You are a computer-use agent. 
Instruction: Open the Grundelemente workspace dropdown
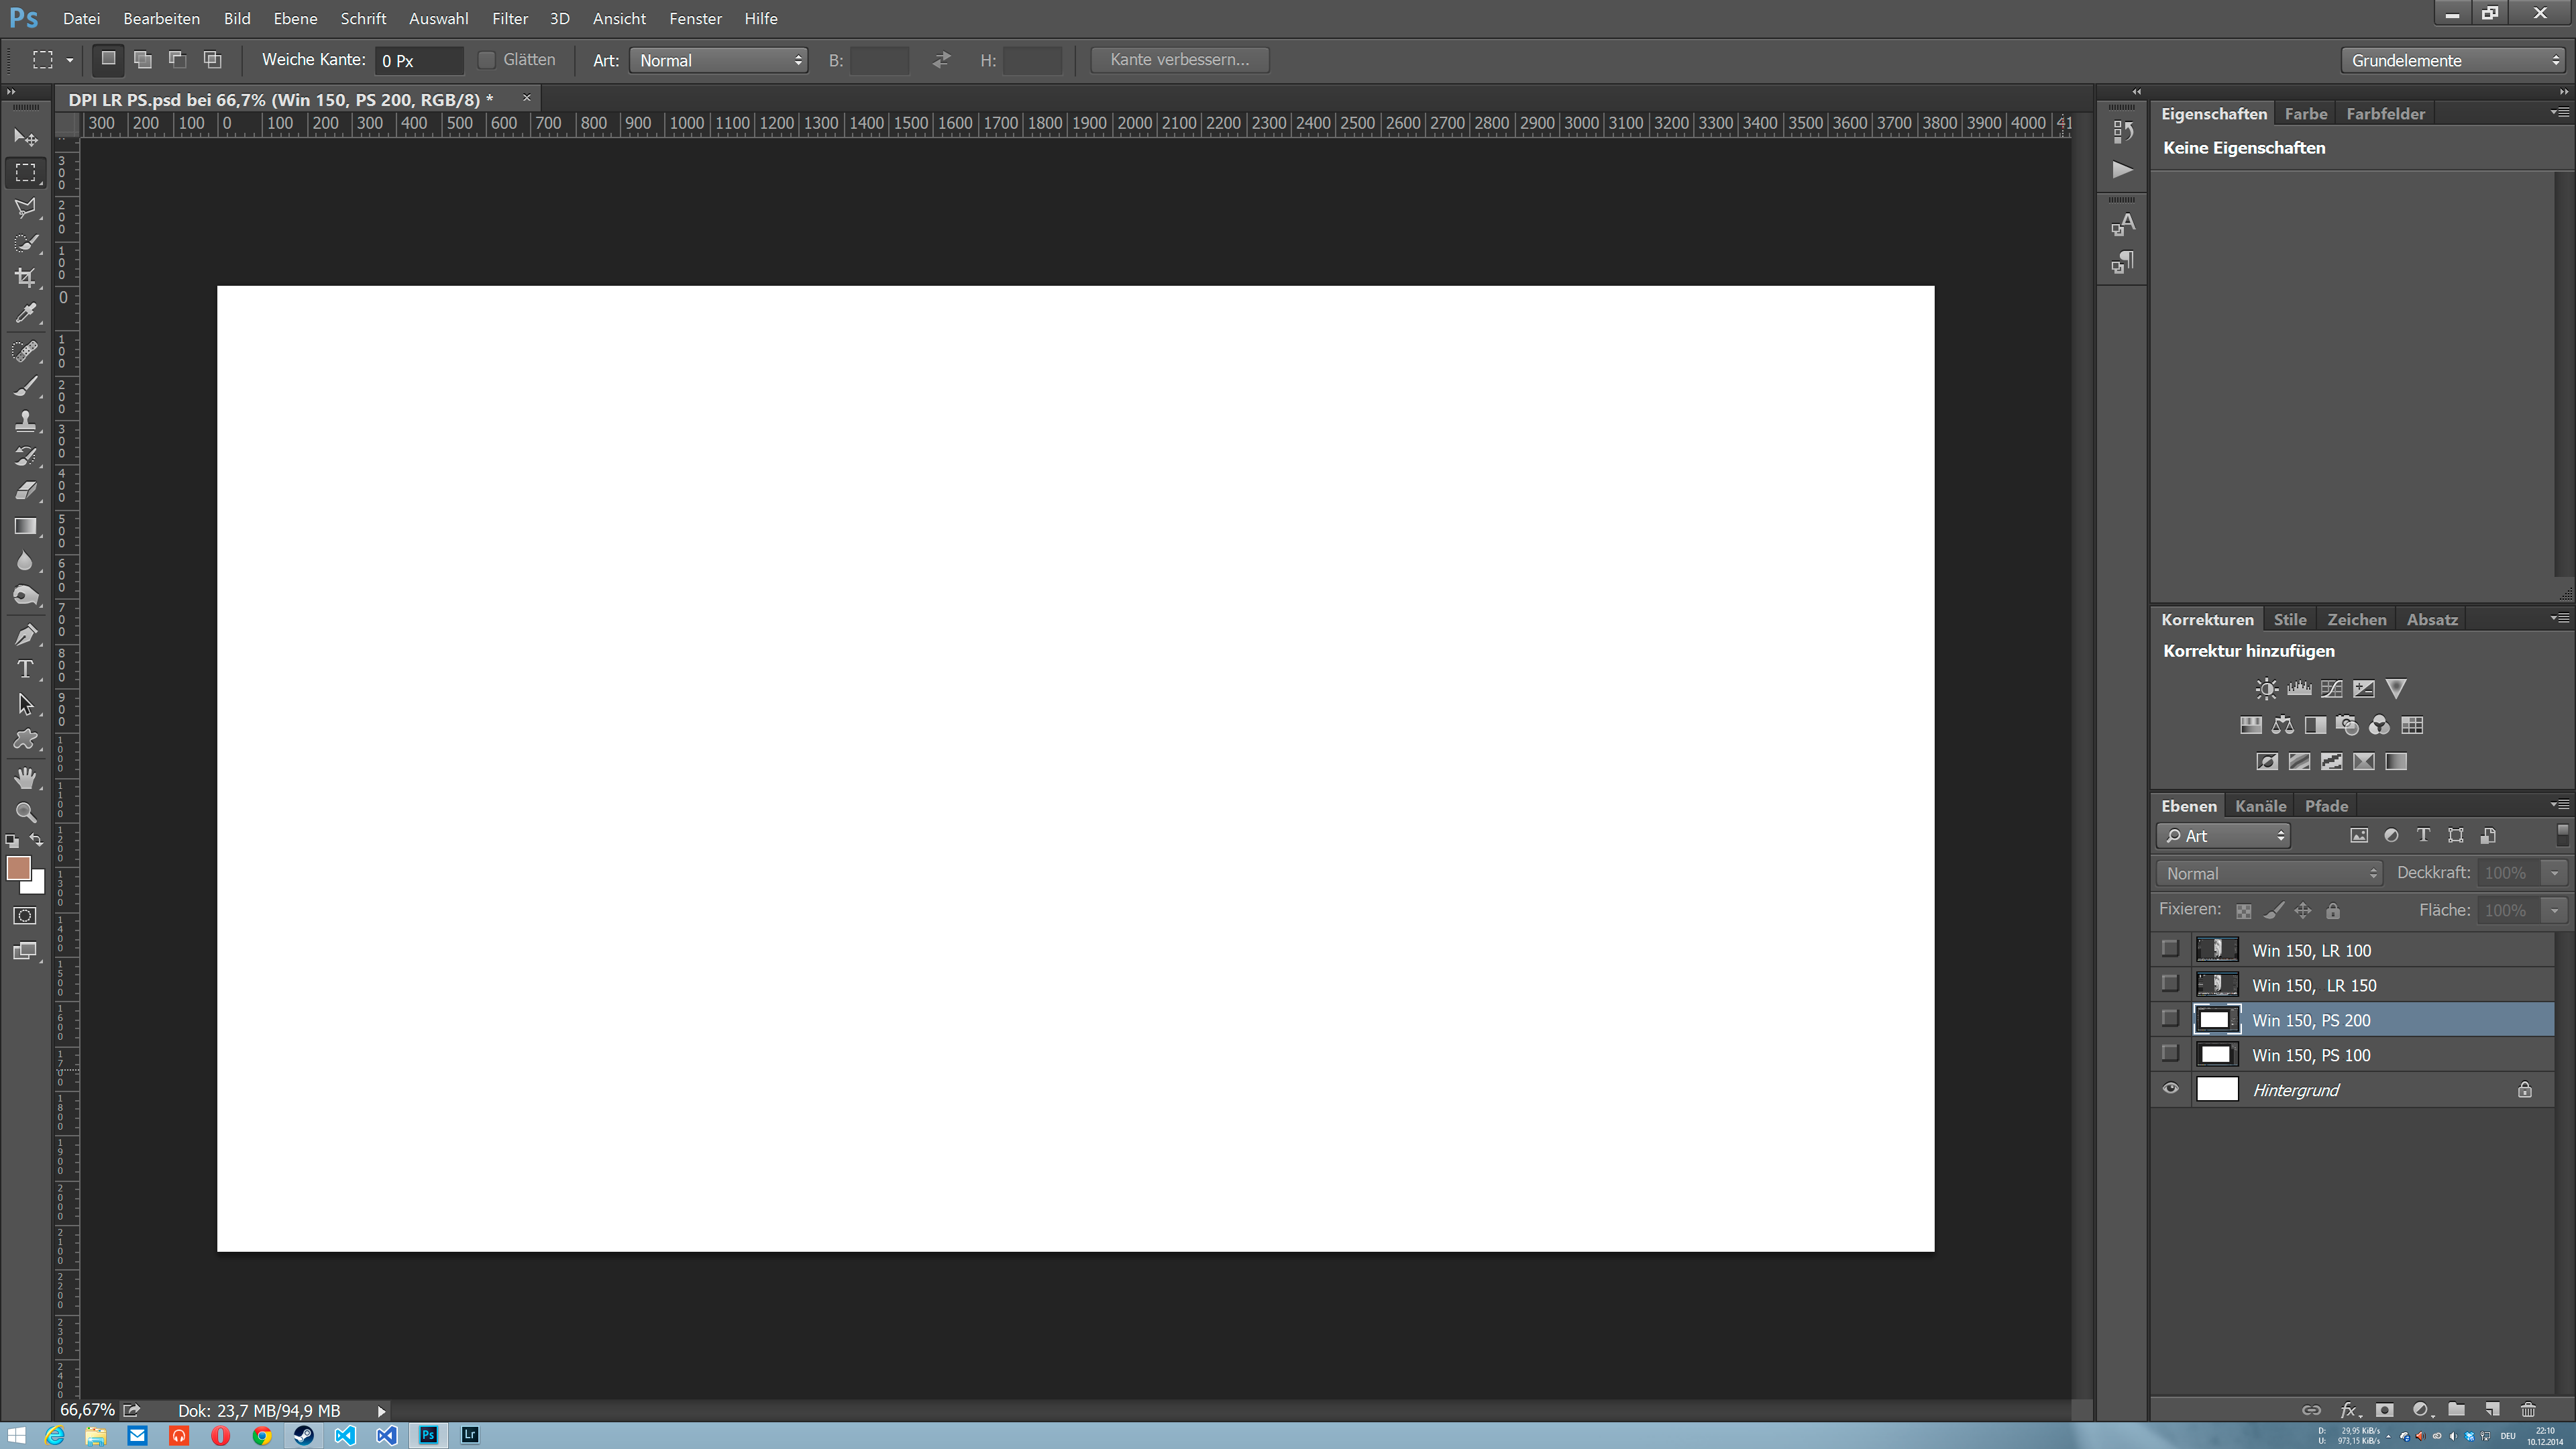click(2454, 60)
